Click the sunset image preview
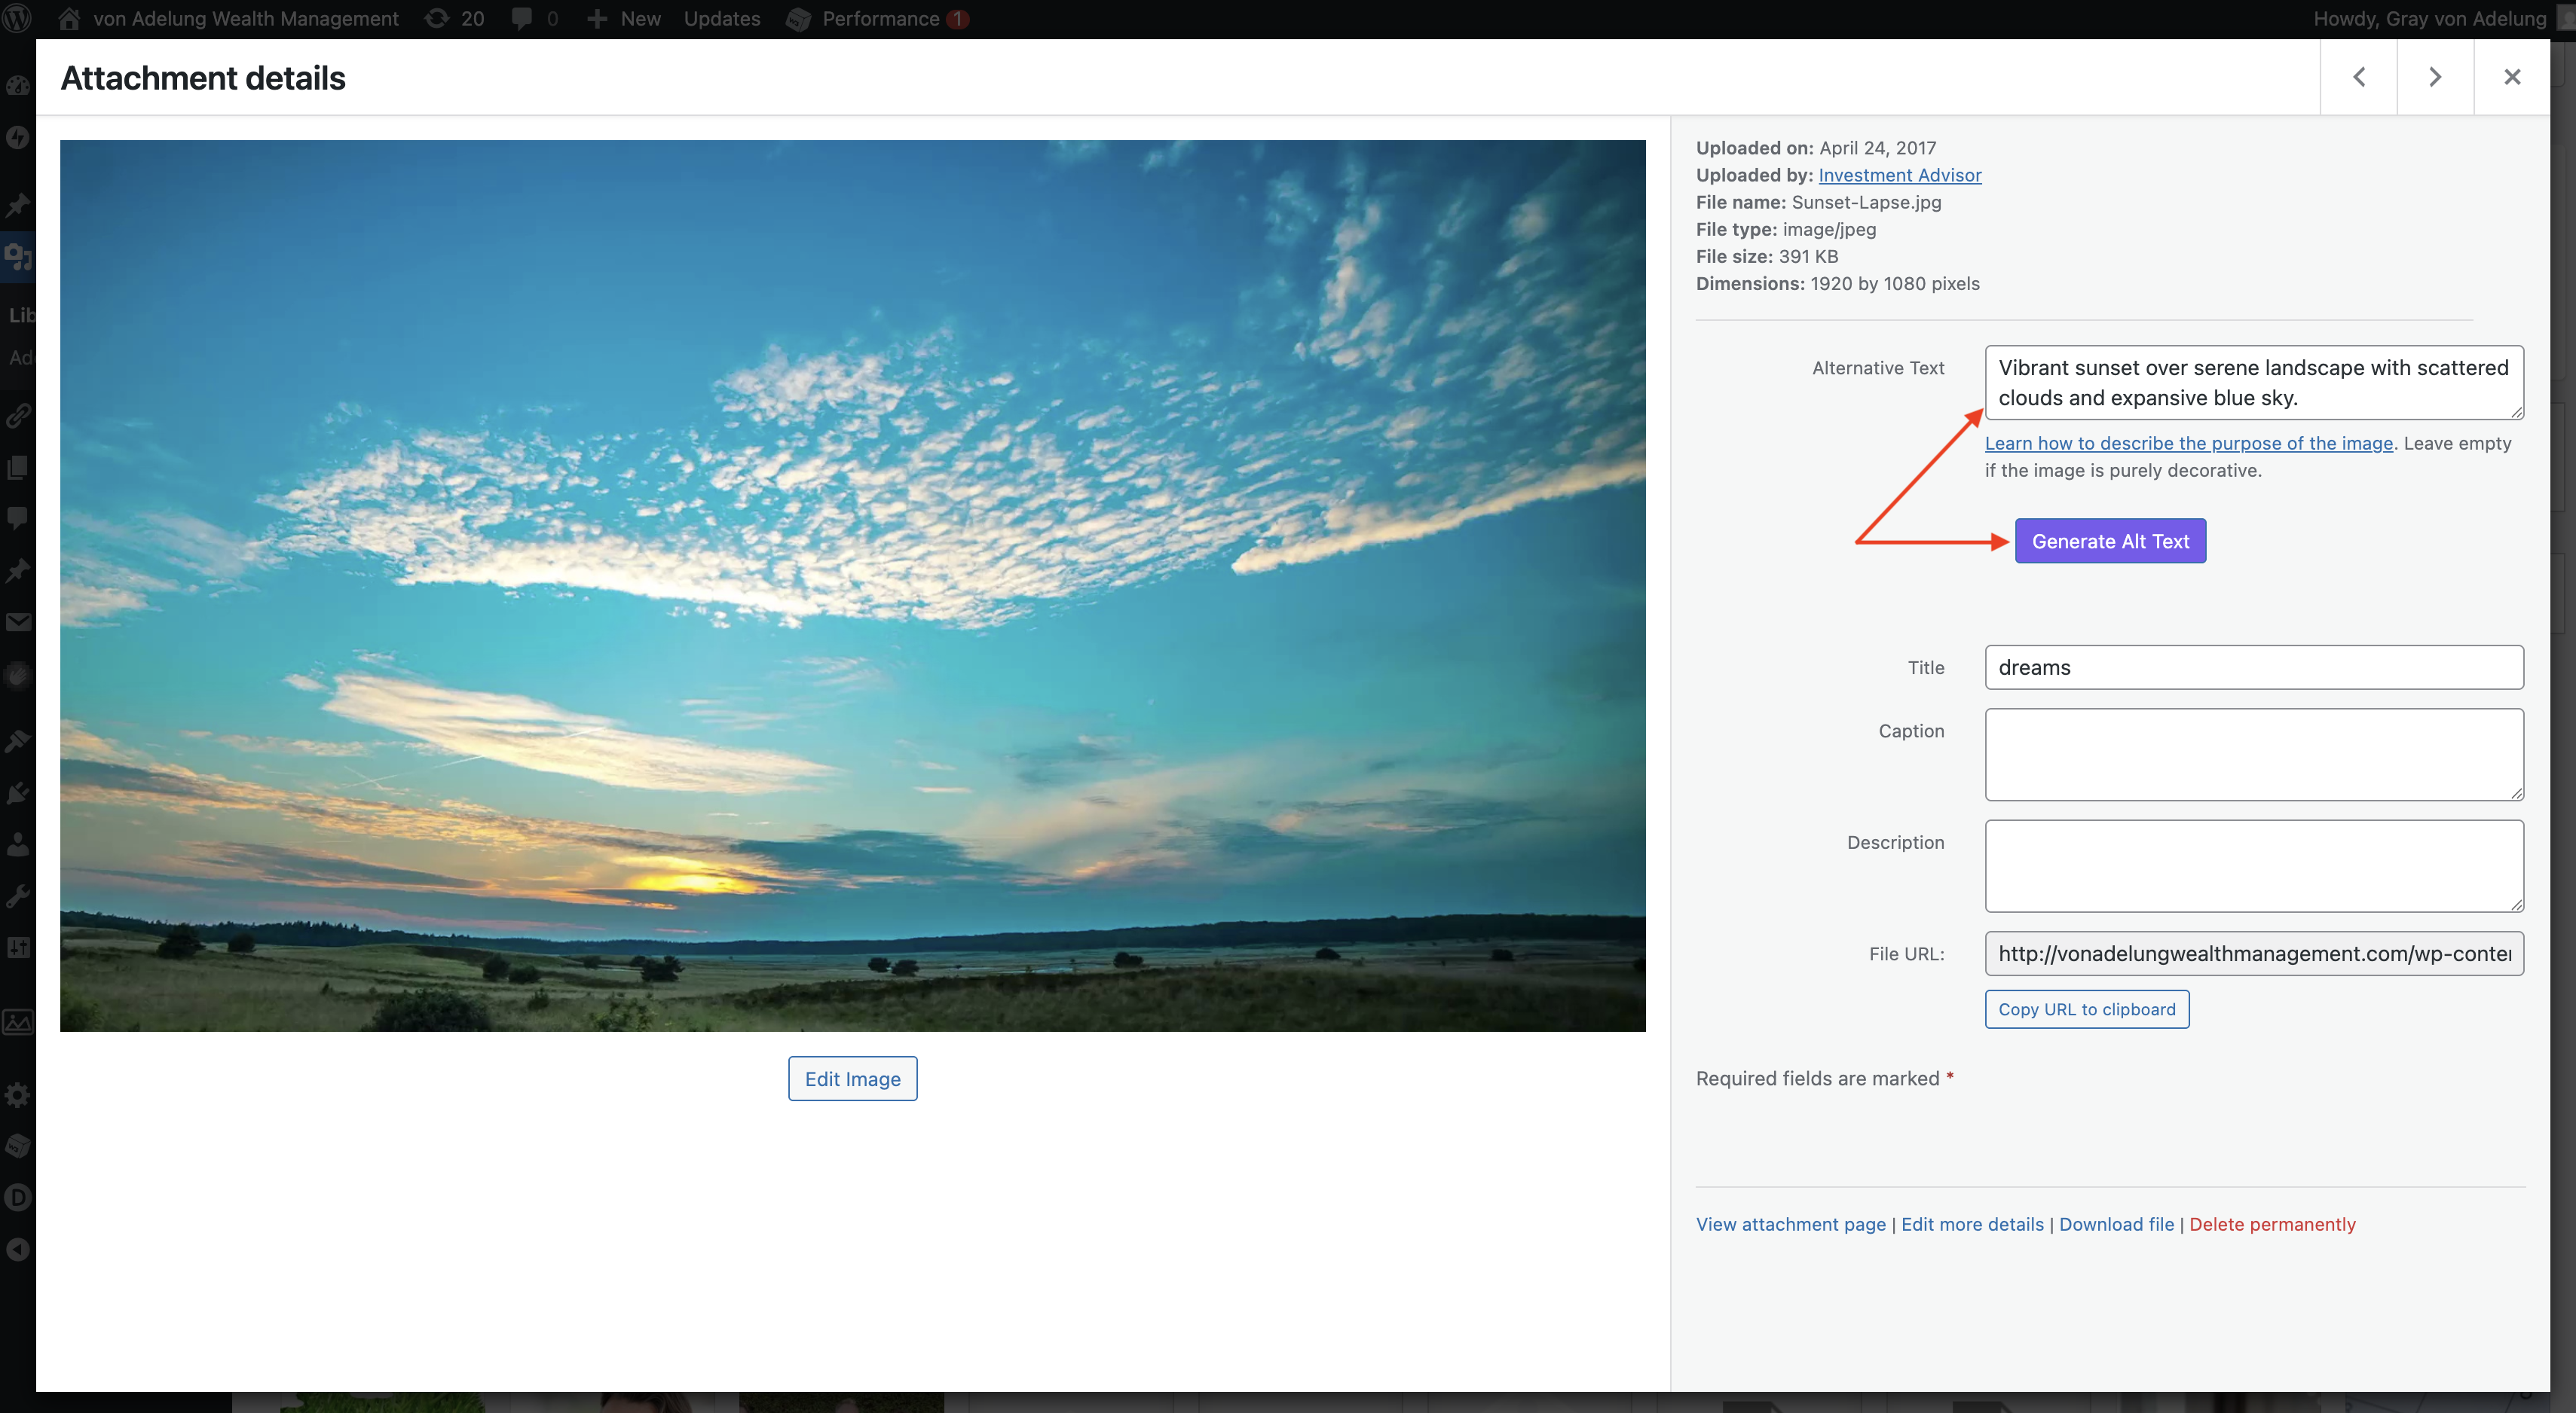 coord(852,585)
